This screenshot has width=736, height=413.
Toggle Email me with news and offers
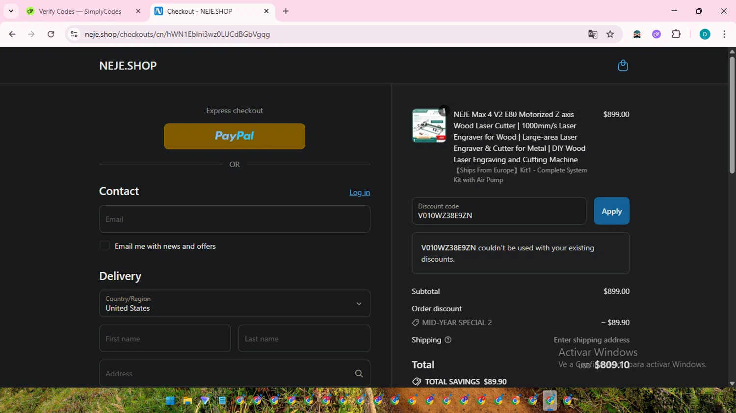pyautogui.click(x=105, y=246)
